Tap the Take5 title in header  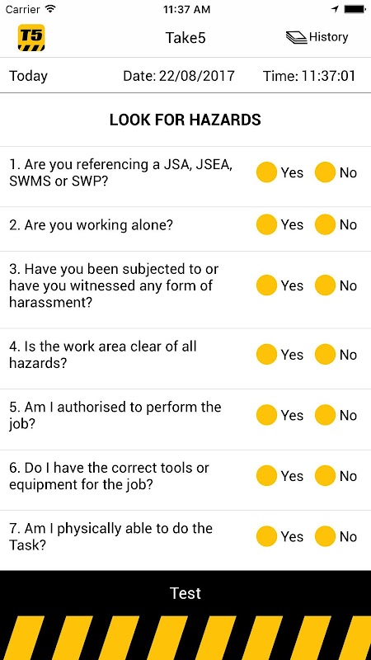click(185, 38)
